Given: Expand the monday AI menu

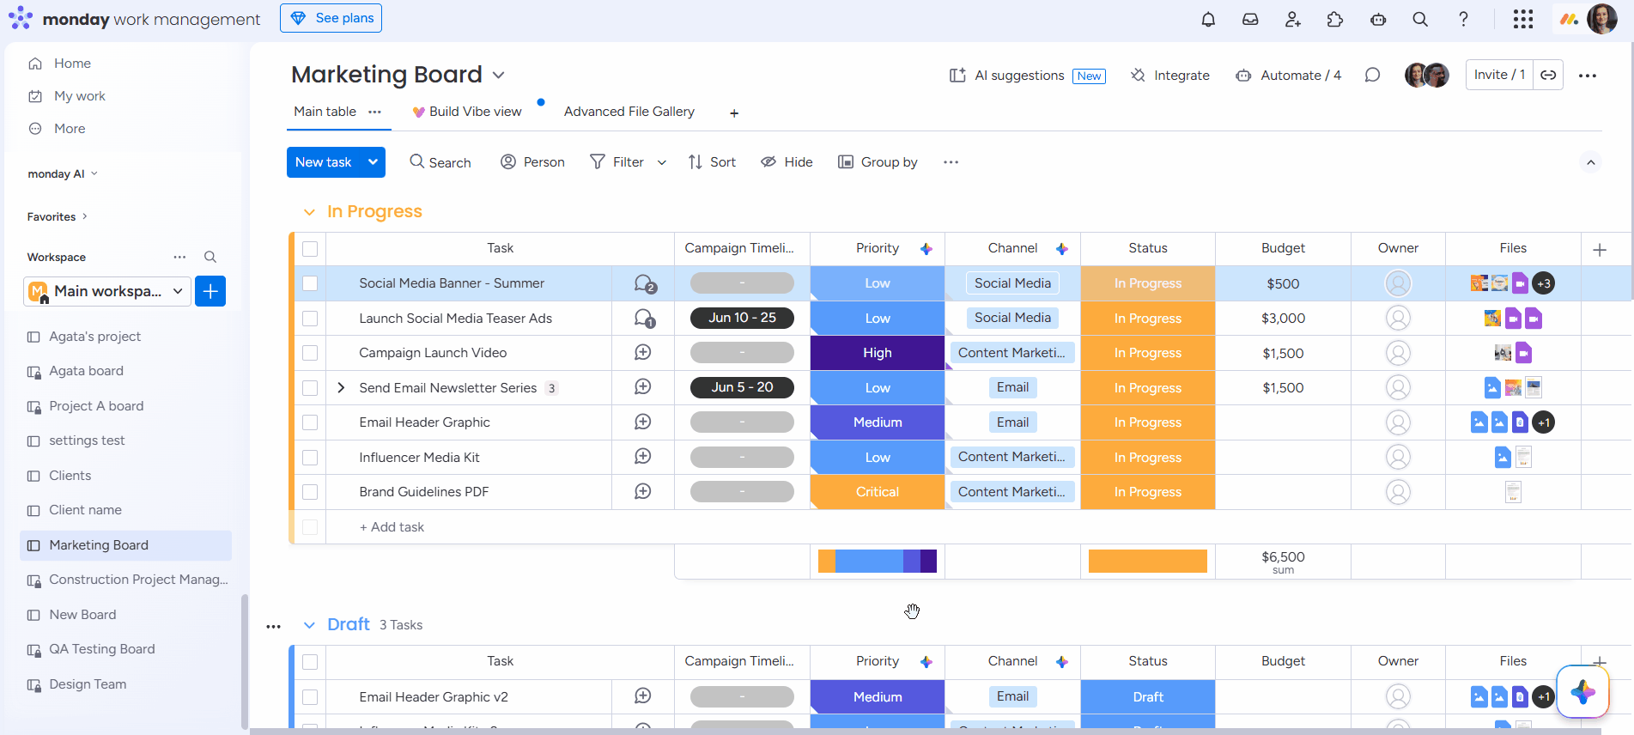Looking at the screenshot, I should [x=63, y=173].
